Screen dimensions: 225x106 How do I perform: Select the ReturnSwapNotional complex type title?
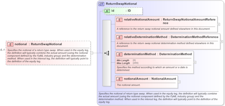point(121,4)
